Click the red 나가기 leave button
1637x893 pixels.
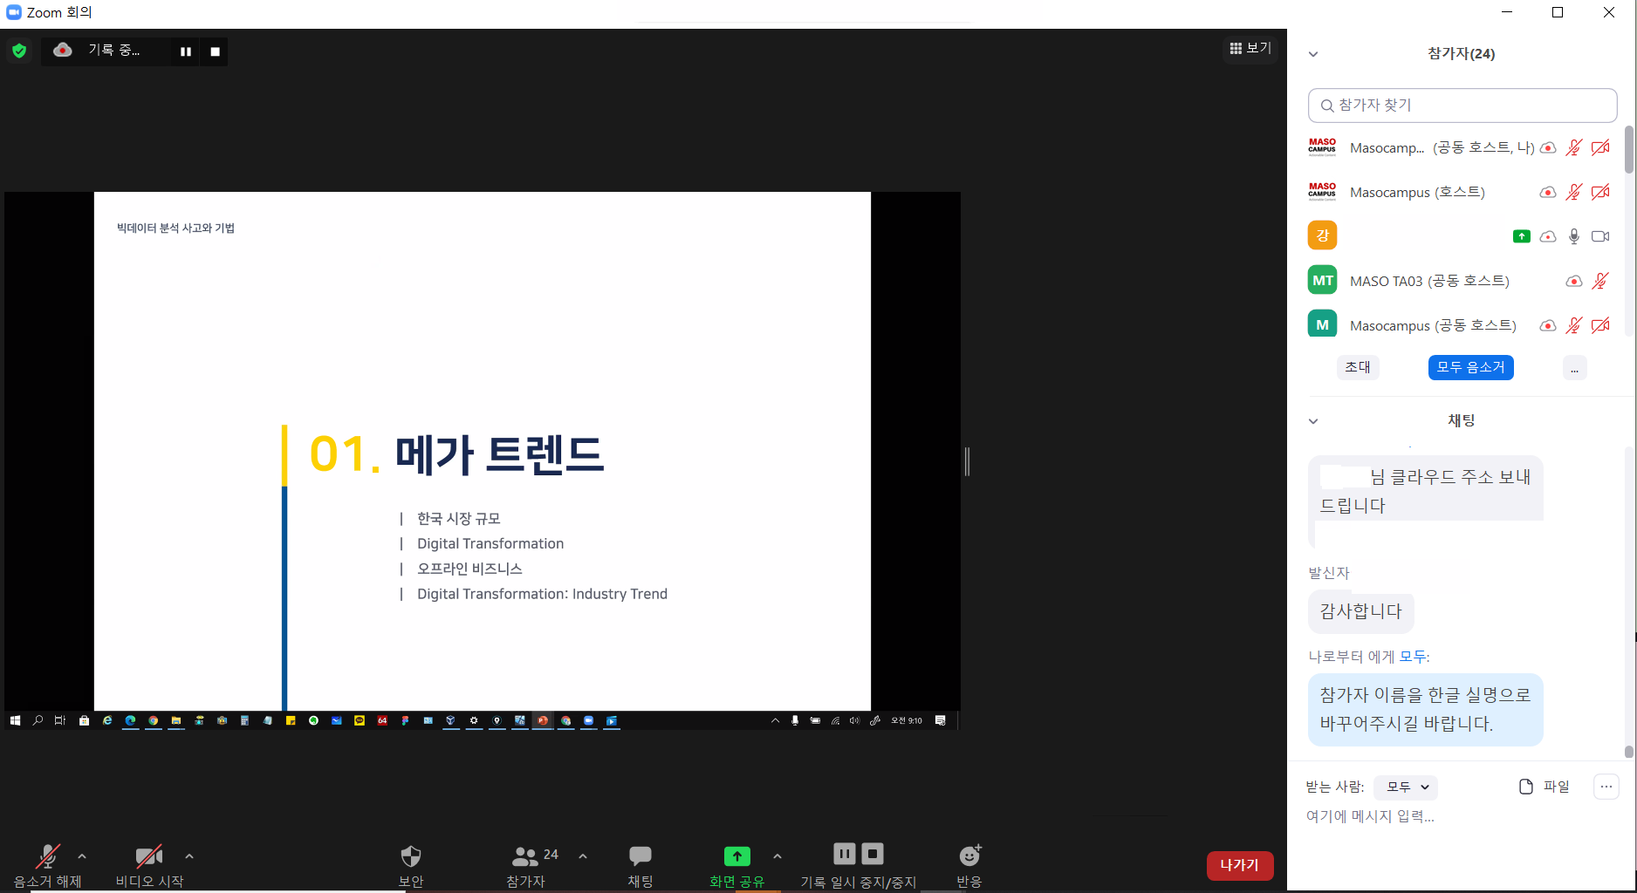pyautogui.click(x=1239, y=865)
